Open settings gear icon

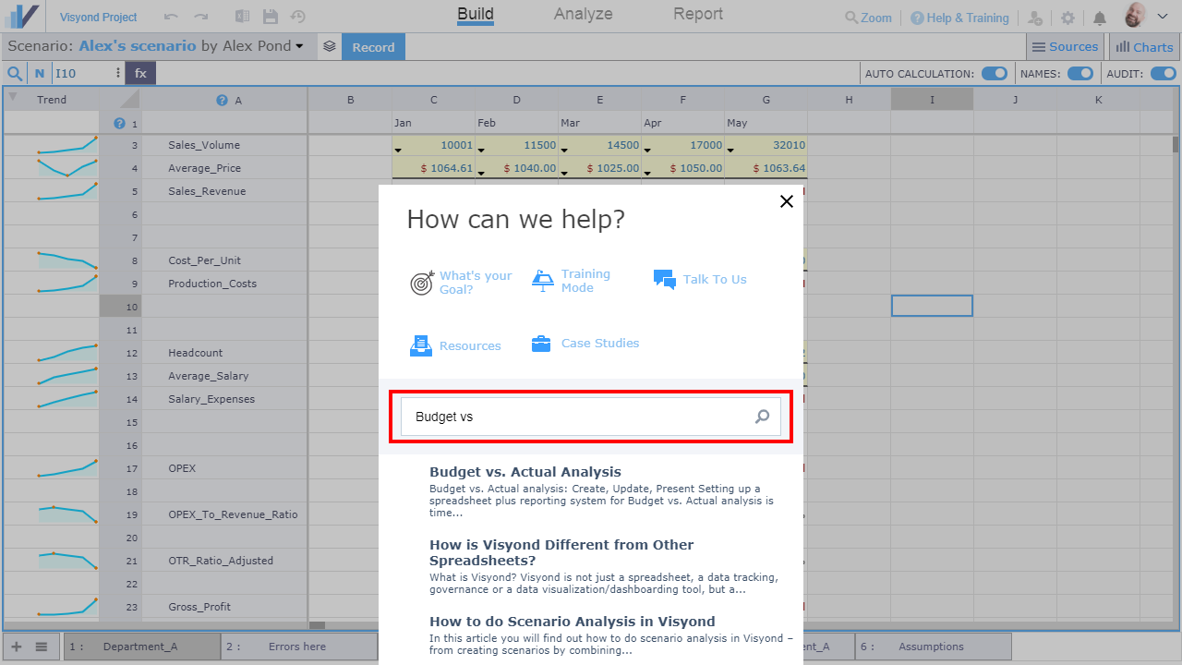[x=1067, y=18]
